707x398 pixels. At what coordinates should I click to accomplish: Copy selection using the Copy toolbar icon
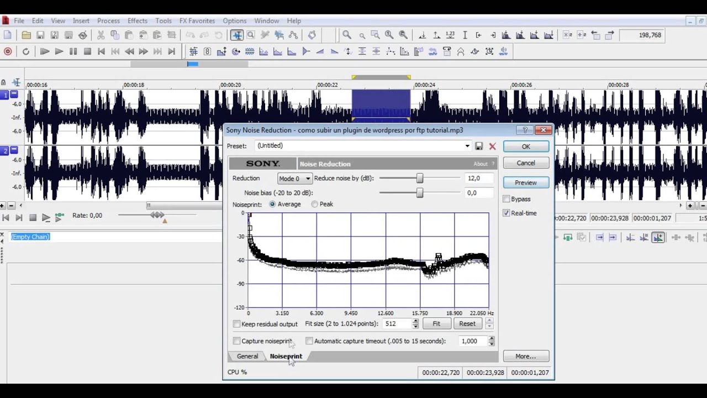(x=115, y=35)
